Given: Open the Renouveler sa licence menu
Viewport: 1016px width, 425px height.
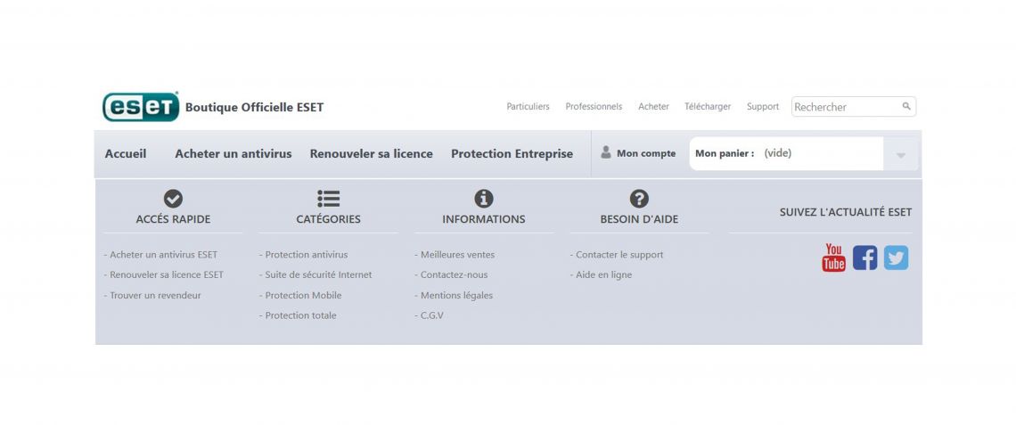Looking at the screenshot, I should coord(372,154).
